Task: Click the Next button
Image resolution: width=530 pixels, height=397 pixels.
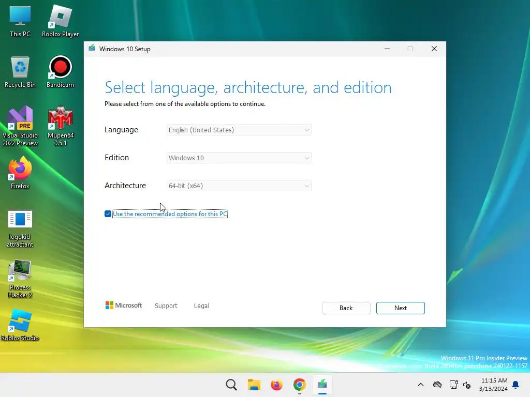Action: (x=401, y=308)
